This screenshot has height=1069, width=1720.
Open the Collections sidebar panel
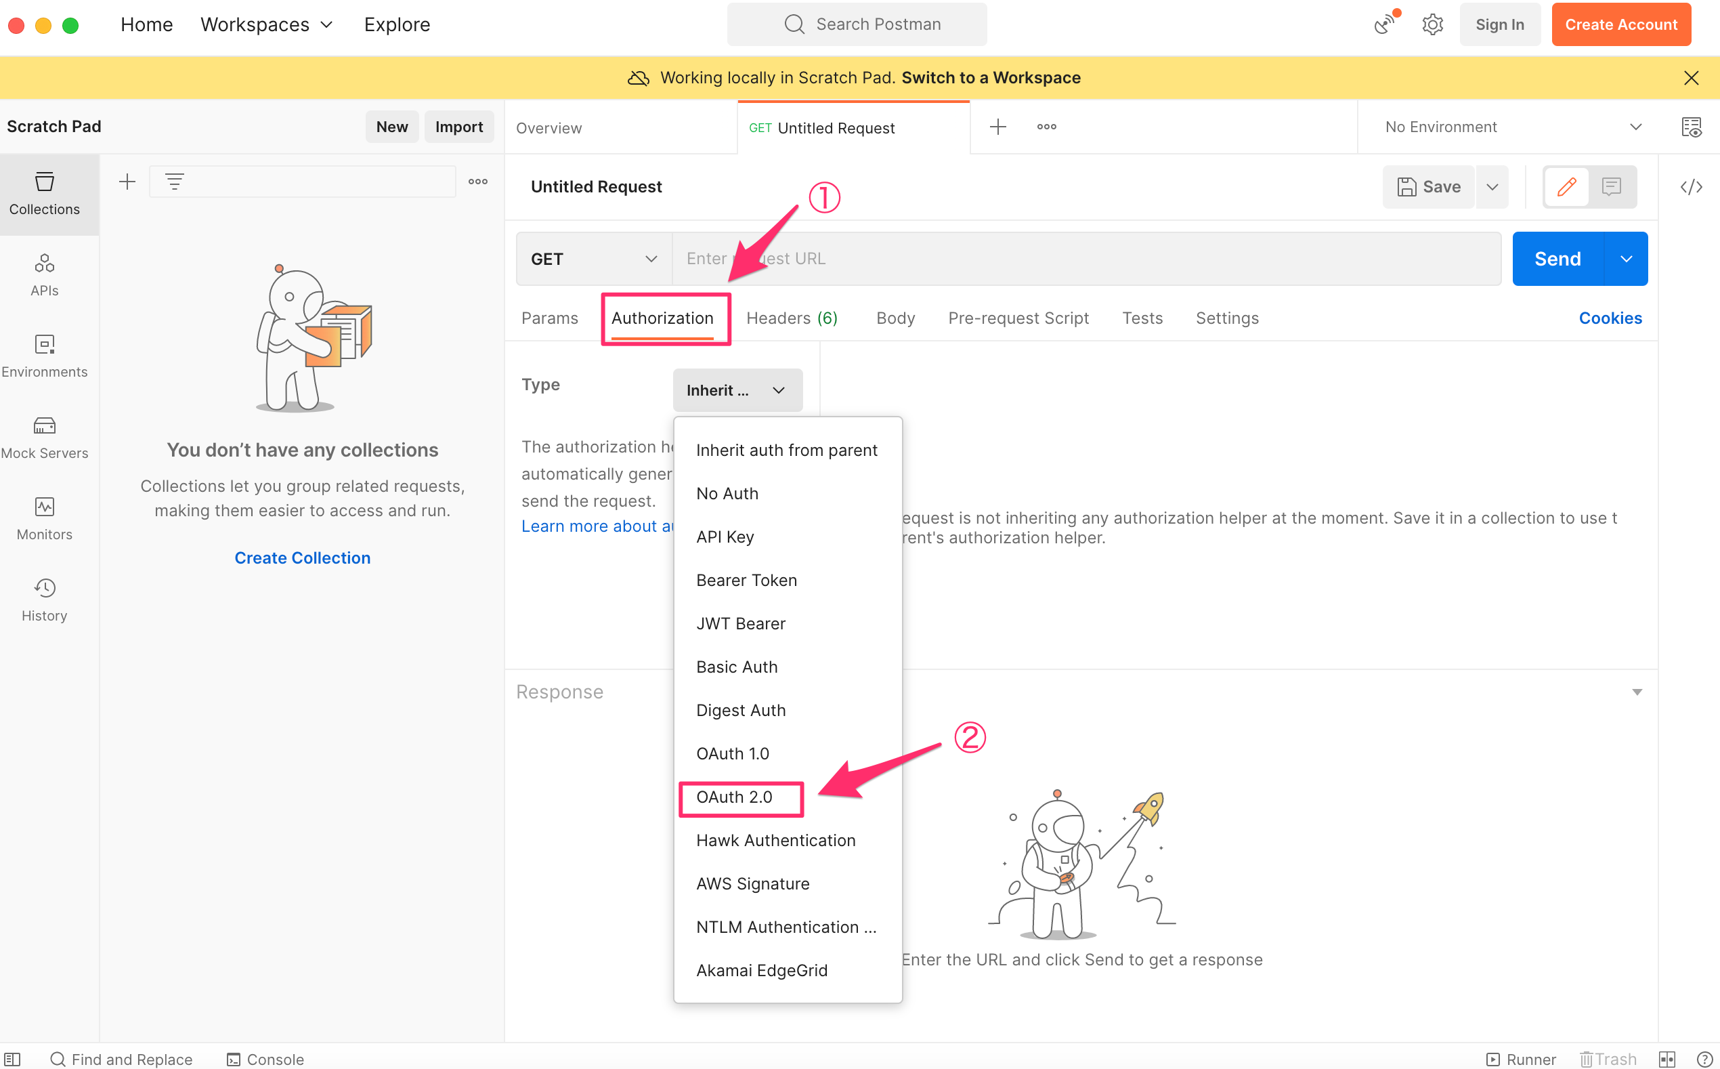45,193
